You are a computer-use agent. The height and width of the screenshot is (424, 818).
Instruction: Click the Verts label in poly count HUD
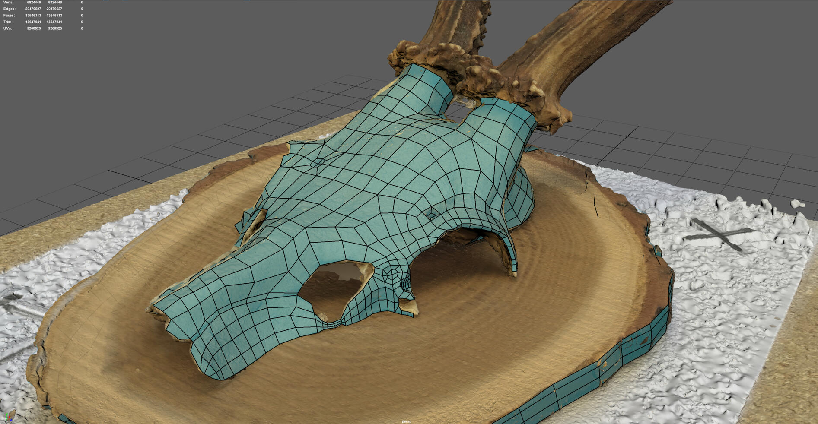[x=8, y=3]
